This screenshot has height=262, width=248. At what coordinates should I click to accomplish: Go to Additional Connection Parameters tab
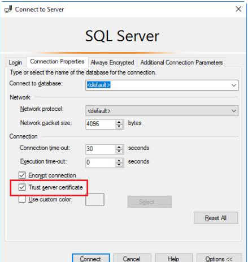(x=181, y=62)
